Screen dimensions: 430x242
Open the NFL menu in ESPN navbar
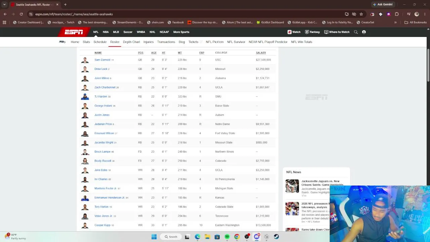coord(96,32)
